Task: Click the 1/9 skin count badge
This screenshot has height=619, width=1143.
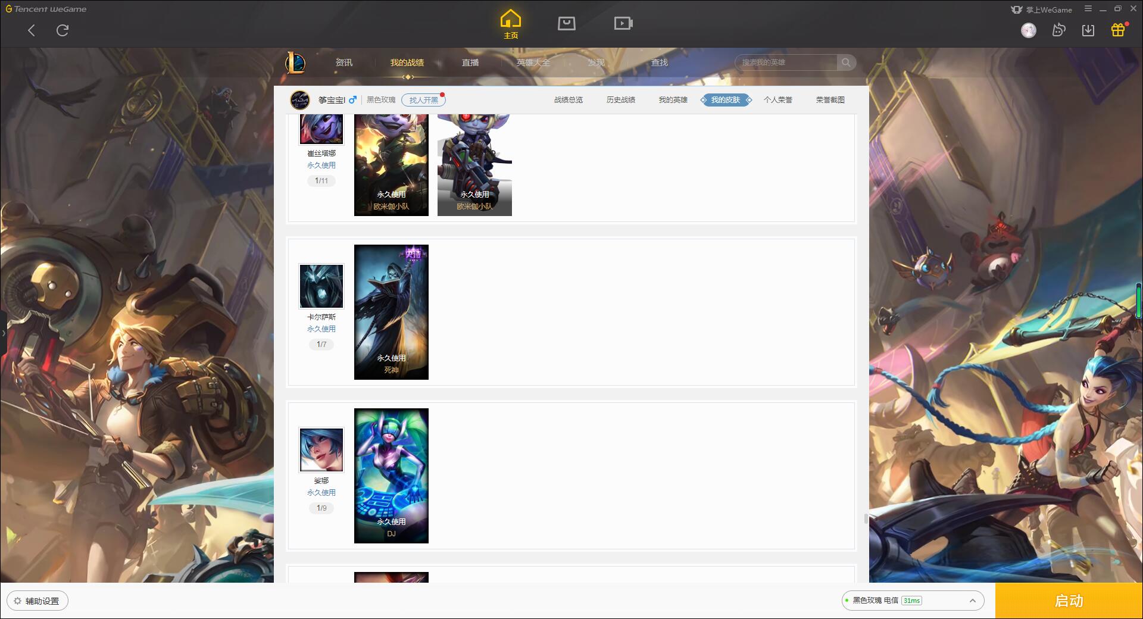Action: 321,508
